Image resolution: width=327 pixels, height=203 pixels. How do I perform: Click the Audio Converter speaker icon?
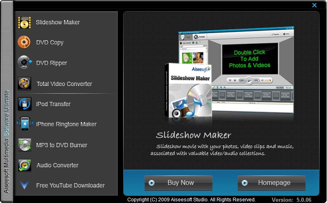pos(24,165)
